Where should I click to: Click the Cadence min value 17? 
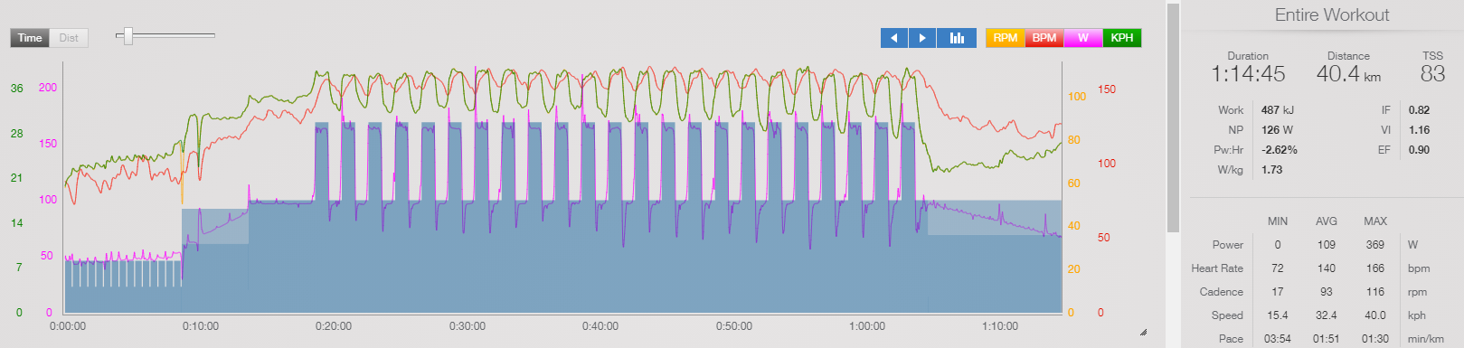pyautogui.click(x=1277, y=292)
